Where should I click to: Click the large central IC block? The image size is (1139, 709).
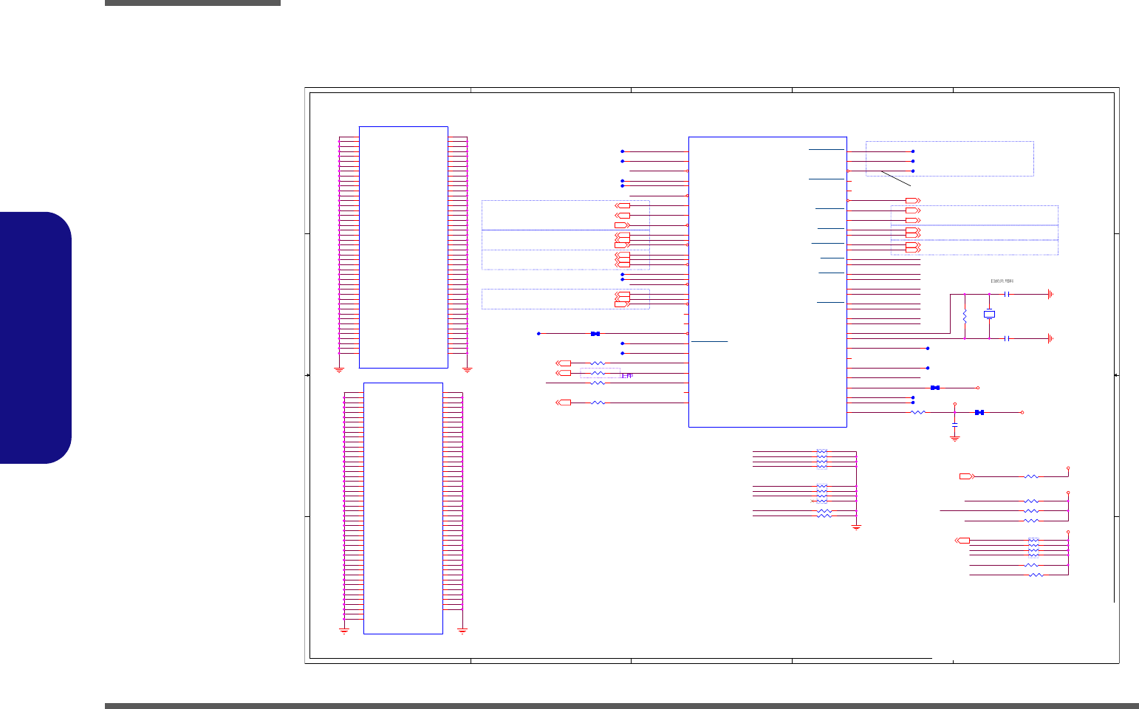[x=767, y=281]
